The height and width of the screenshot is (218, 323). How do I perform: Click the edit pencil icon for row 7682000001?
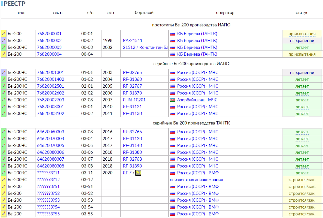[4, 34]
